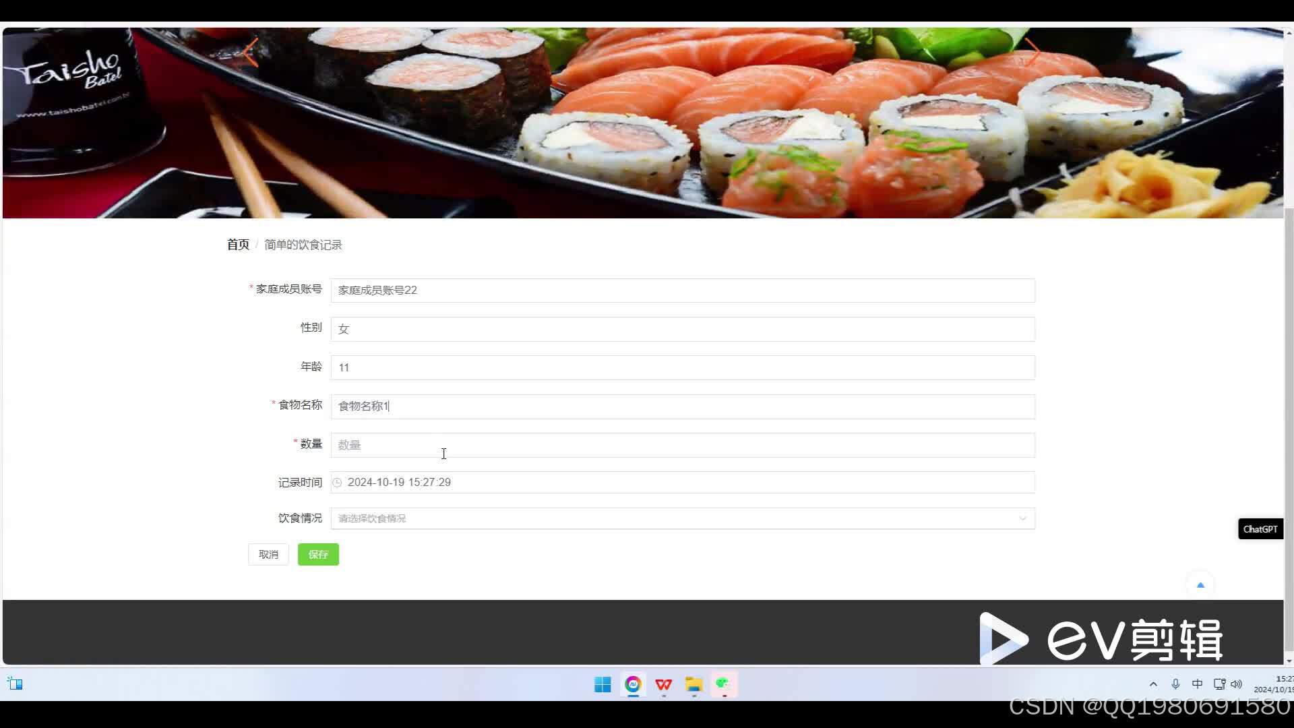The height and width of the screenshot is (728, 1294).
Task: Click the scroll-to-top arrow button
Action: click(1200, 585)
